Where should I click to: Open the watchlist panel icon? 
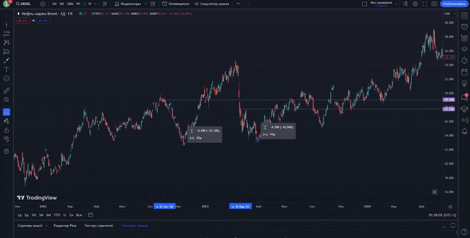tap(464, 15)
